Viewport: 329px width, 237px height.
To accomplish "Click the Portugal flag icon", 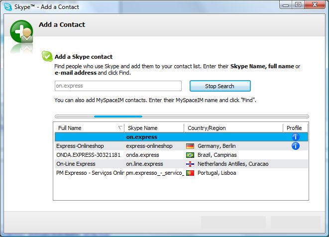I will coord(190,173).
